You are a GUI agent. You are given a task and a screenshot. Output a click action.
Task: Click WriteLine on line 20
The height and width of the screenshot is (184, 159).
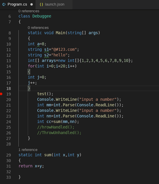coord(66,99)
